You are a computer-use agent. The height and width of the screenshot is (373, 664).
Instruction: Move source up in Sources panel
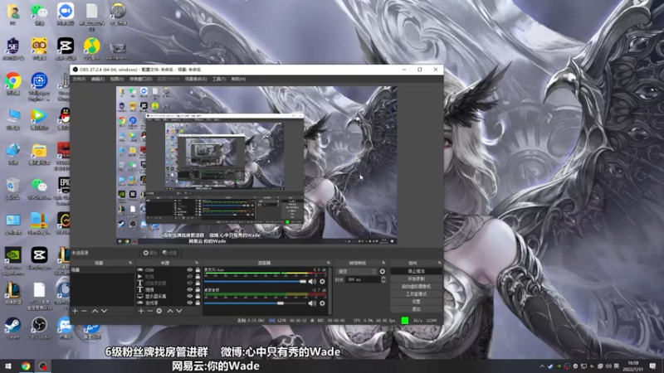pos(170,311)
